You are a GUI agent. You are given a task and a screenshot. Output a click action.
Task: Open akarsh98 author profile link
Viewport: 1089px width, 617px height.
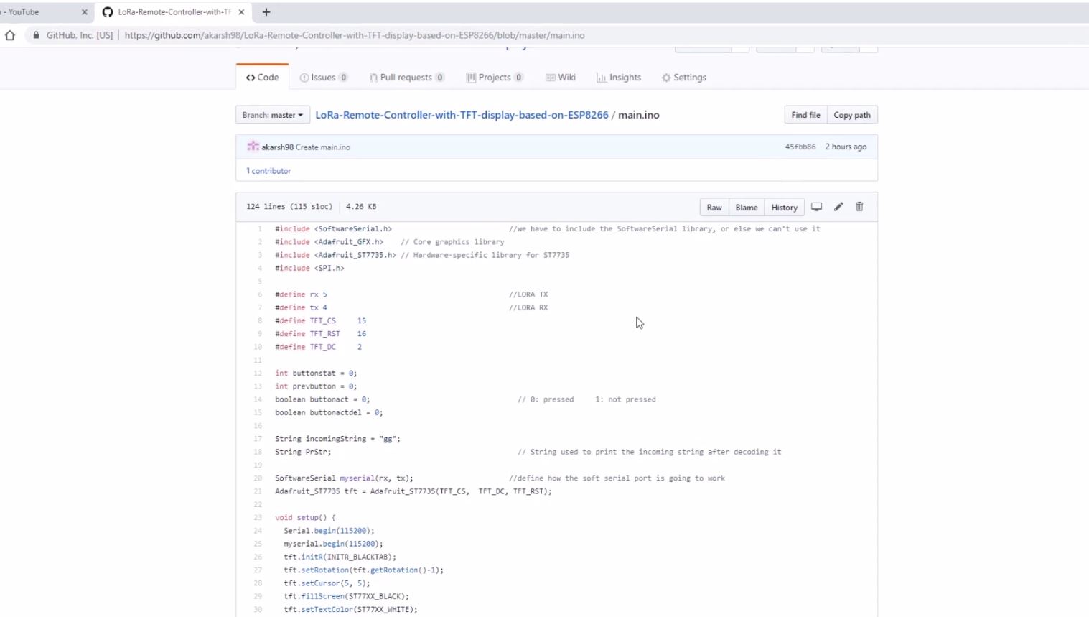click(277, 147)
